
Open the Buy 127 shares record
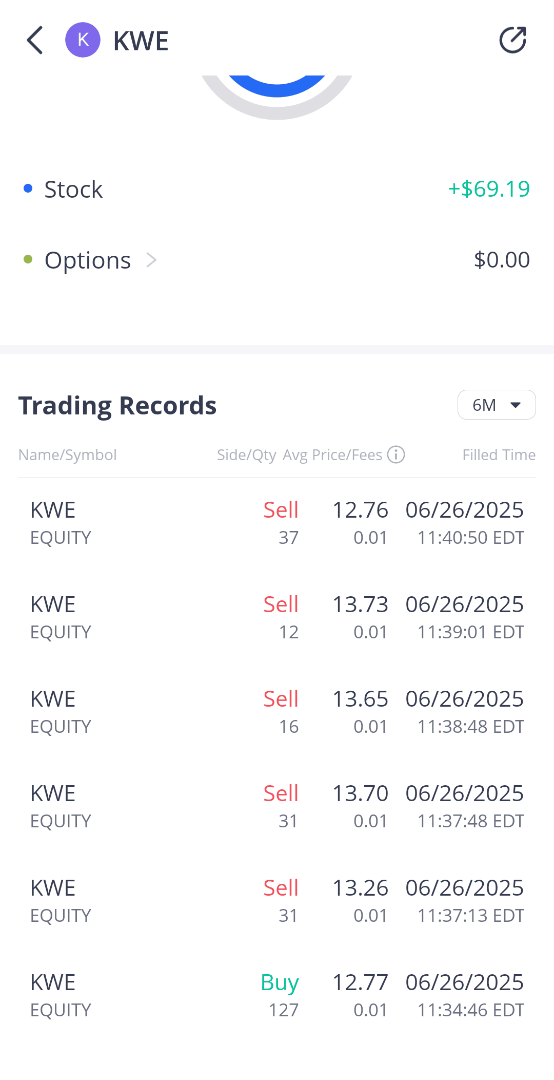pyautogui.click(x=277, y=995)
